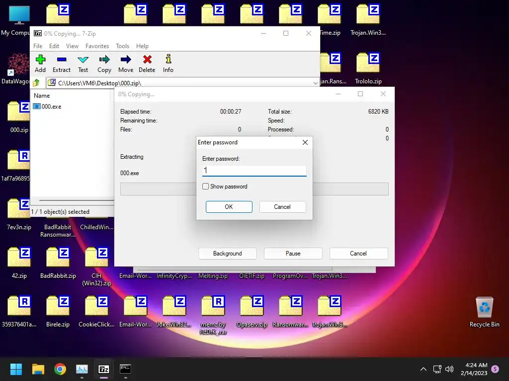Click the up-folder icon beside the address bar
This screenshot has width=509, height=381.
point(36,83)
